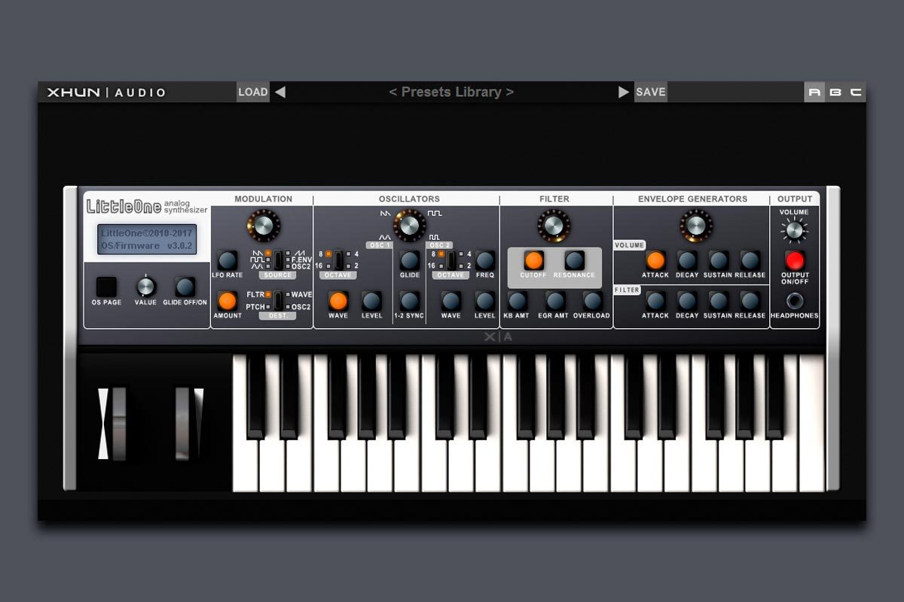Viewport: 904px width, 602px height.
Task: Go to previous preset with left arrow
Action: click(280, 92)
